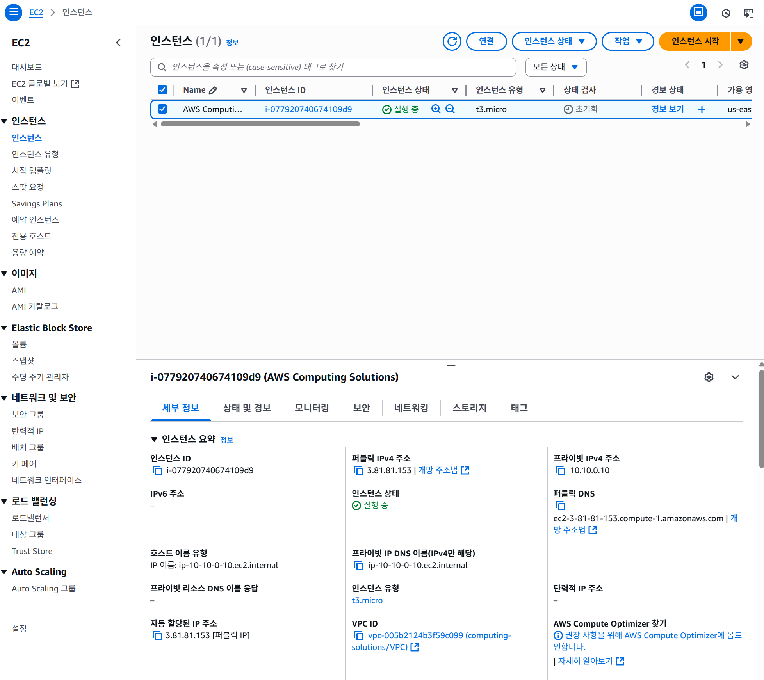This screenshot has width=764, height=680.
Task: Open instance ID link i-077920740674109d9
Action: click(308, 109)
